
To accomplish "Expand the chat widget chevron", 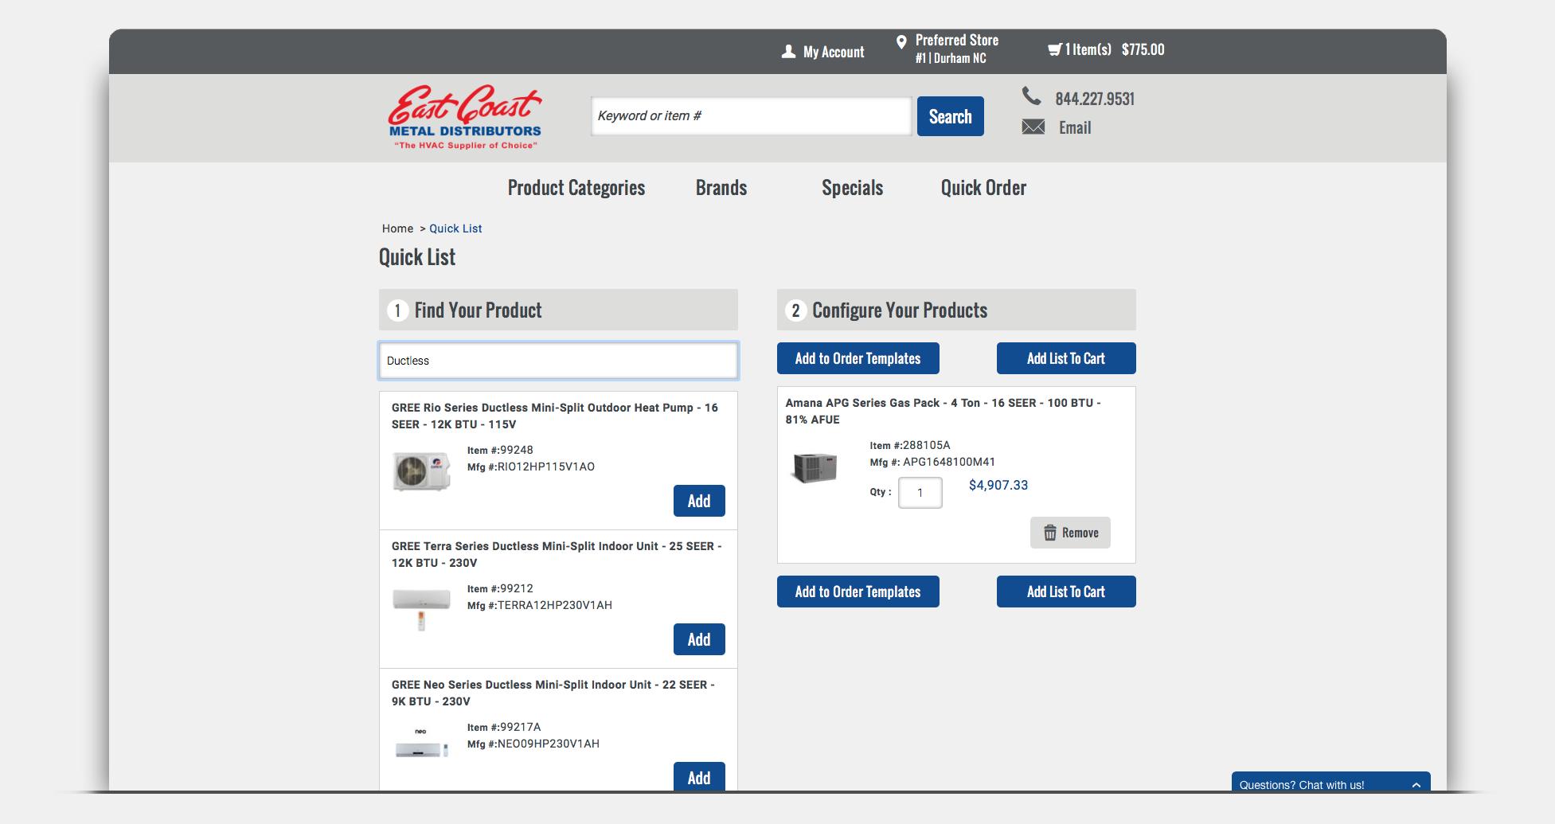I will click(x=1416, y=785).
